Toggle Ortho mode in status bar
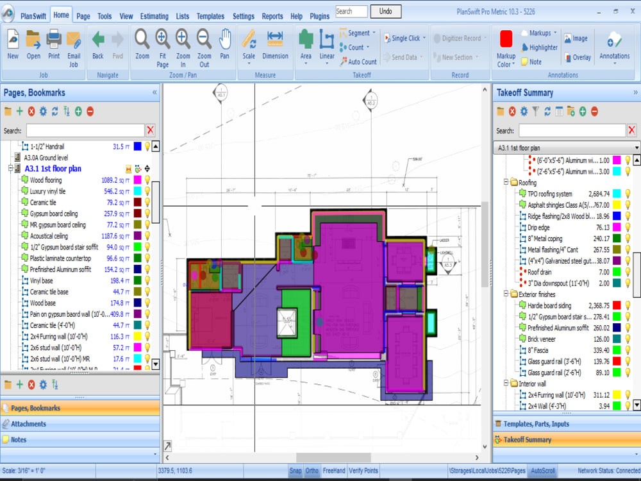This screenshot has width=641, height=481. pyautogui.click(x=312, y=471)
